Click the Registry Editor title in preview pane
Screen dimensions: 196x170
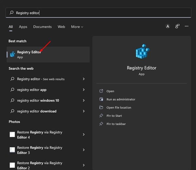[x=141, y=68]
